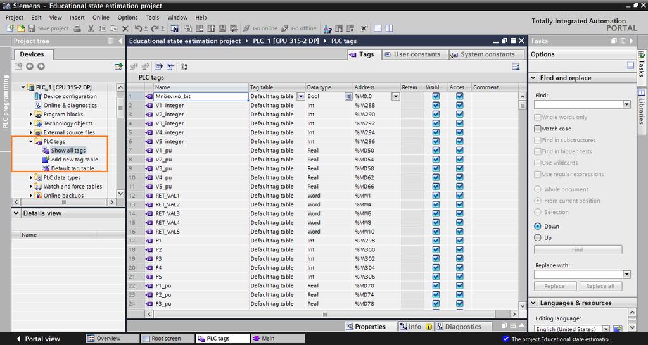The image size is (648, 345).
Task: Click the Save project button
Action: (48, 28)
